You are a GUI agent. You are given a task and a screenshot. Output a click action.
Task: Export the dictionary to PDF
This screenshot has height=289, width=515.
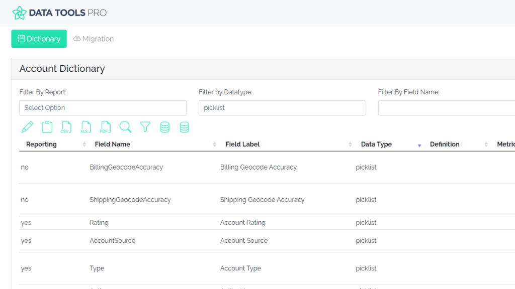point(106,127)
